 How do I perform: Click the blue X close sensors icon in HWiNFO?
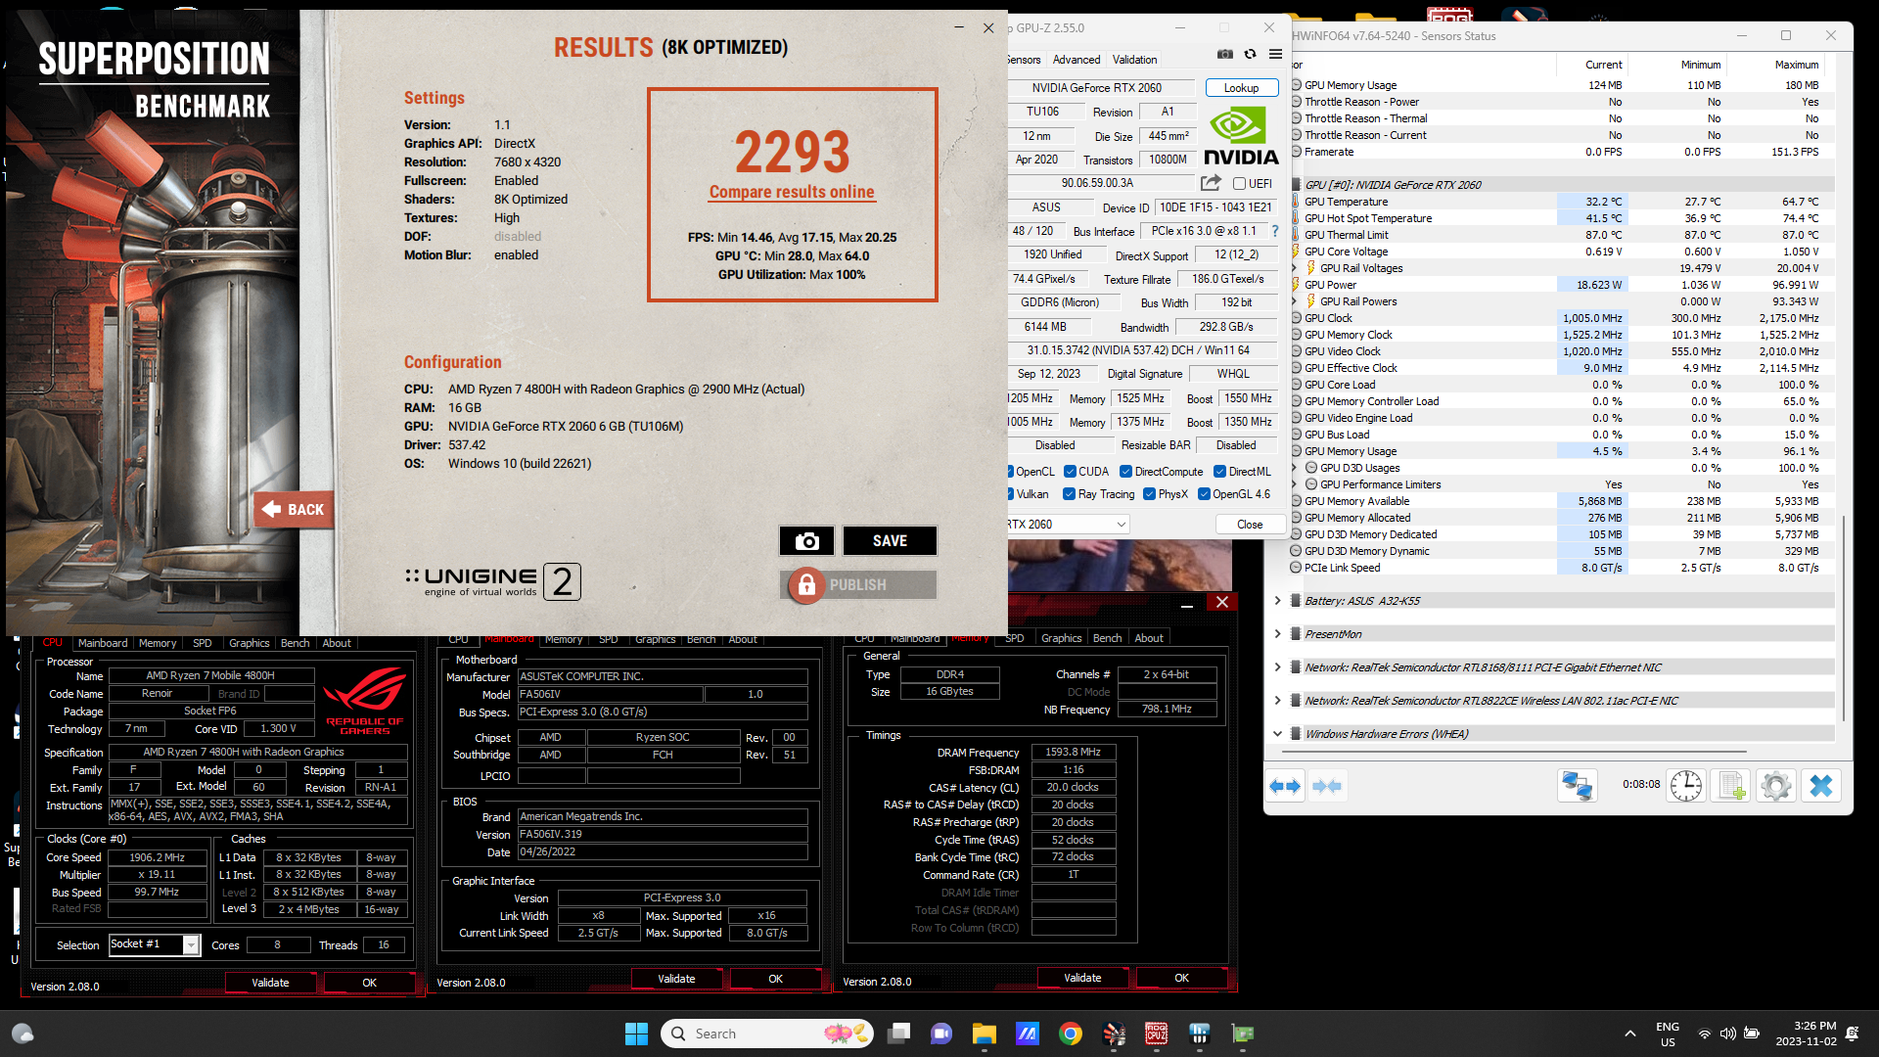click(x=1821, y=786)
